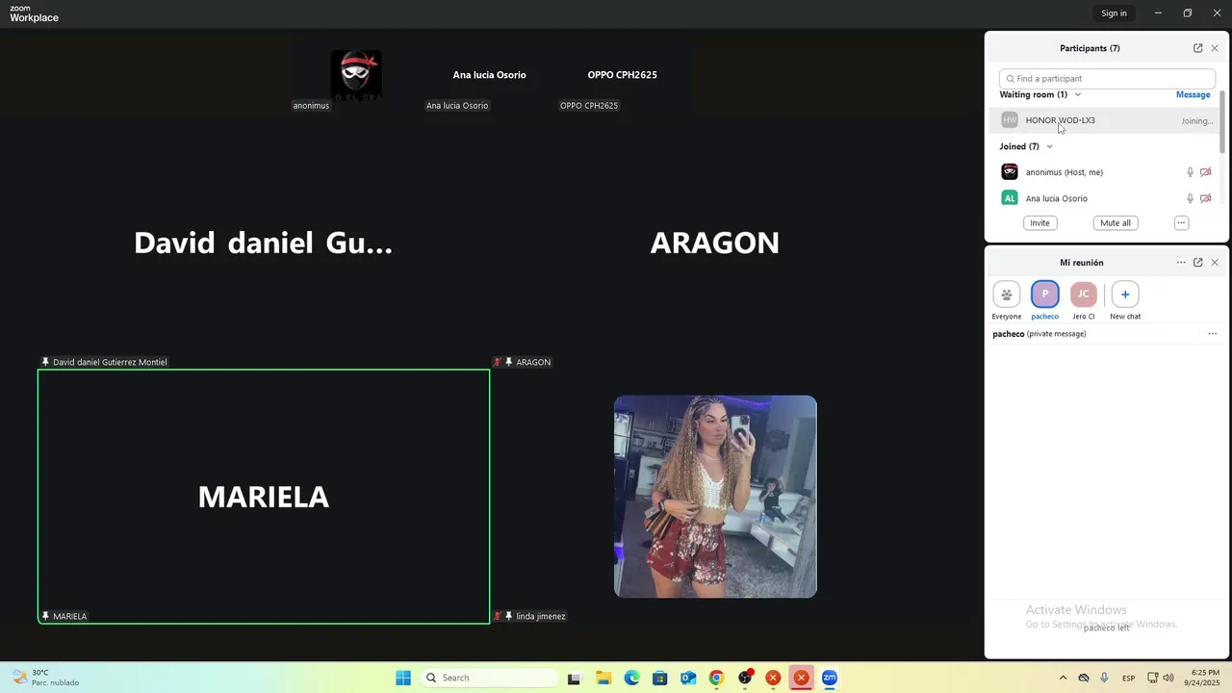Viewport: 1232px width, 693px height.
Task: Open OBS Studio from the taskbar
Action: pos(745,678)
